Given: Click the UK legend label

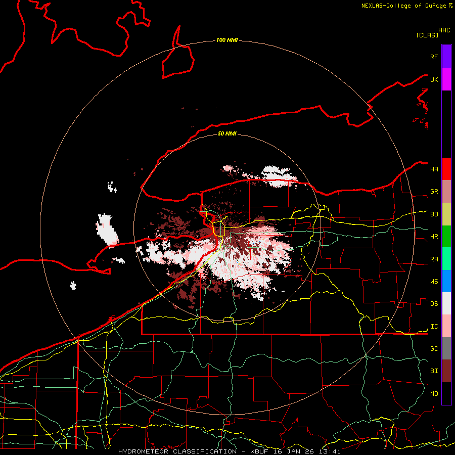Looking at the screenshot, I should point(434,79).
